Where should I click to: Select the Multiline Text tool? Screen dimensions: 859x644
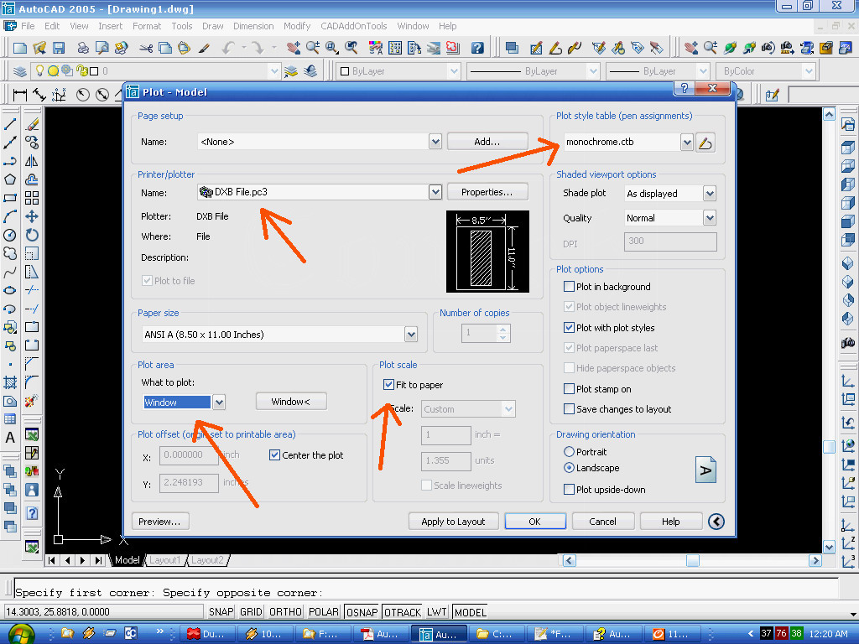click(10, 438)
